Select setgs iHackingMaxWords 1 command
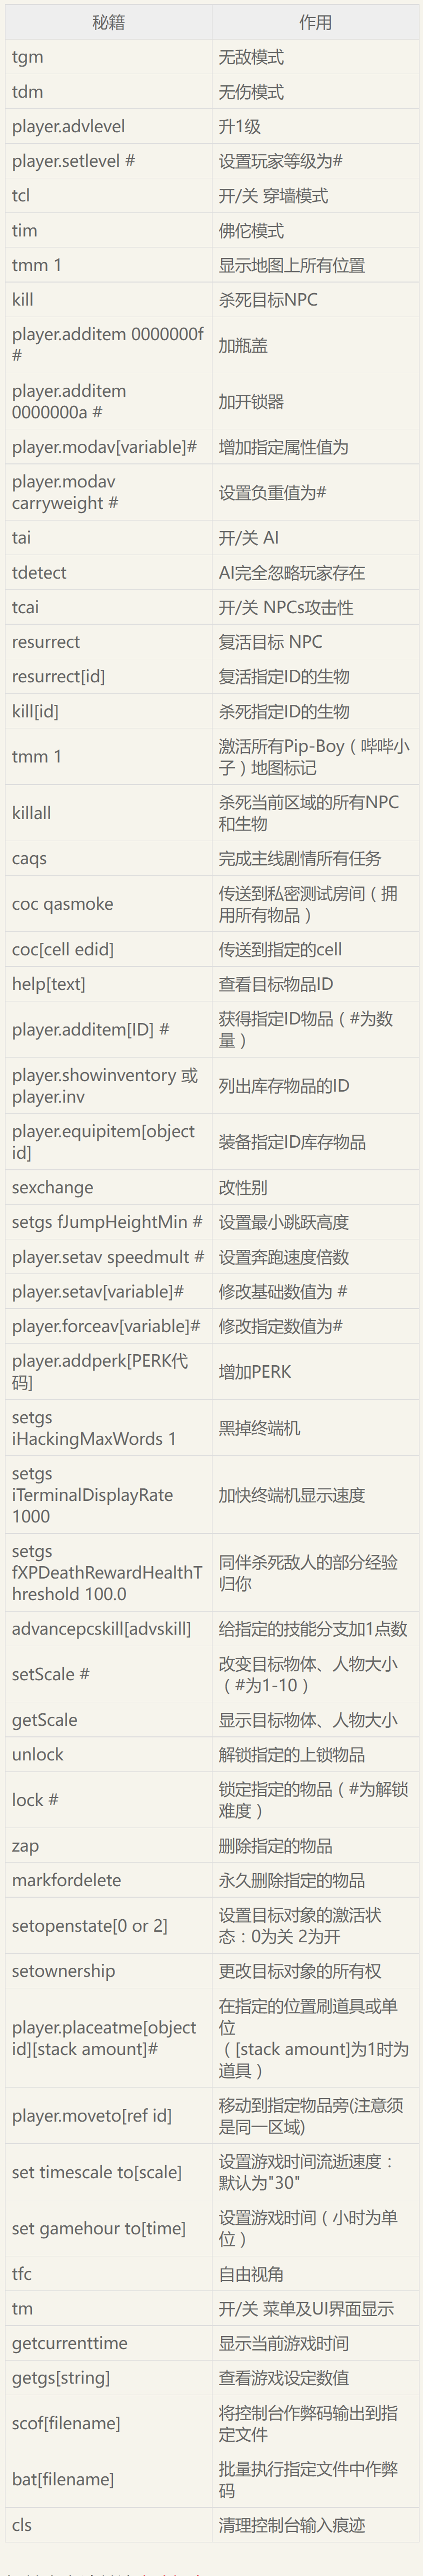The height and width of the screenshot is (2576, 423). 94,1428
